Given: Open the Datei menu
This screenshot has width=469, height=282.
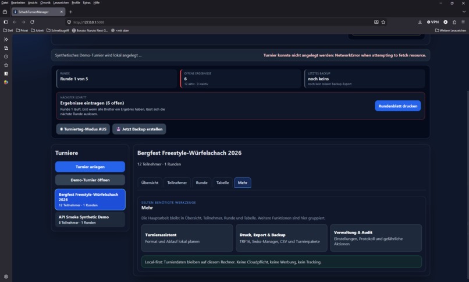Looking at the screenshot, I should pyautogui.click(x=5, y=3).
